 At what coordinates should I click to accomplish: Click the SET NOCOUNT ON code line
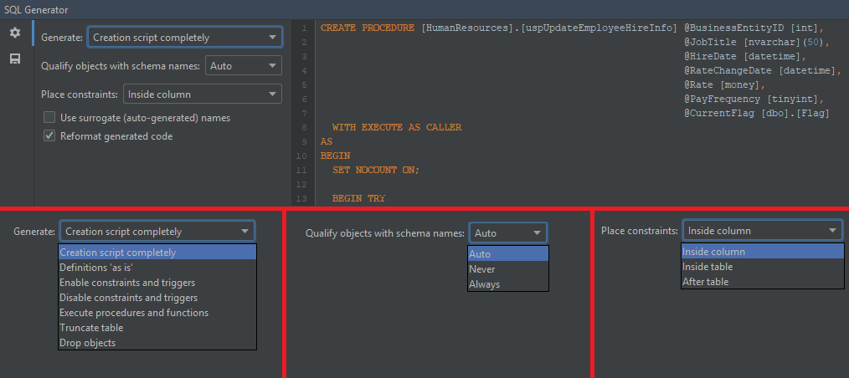pos(375,170)
